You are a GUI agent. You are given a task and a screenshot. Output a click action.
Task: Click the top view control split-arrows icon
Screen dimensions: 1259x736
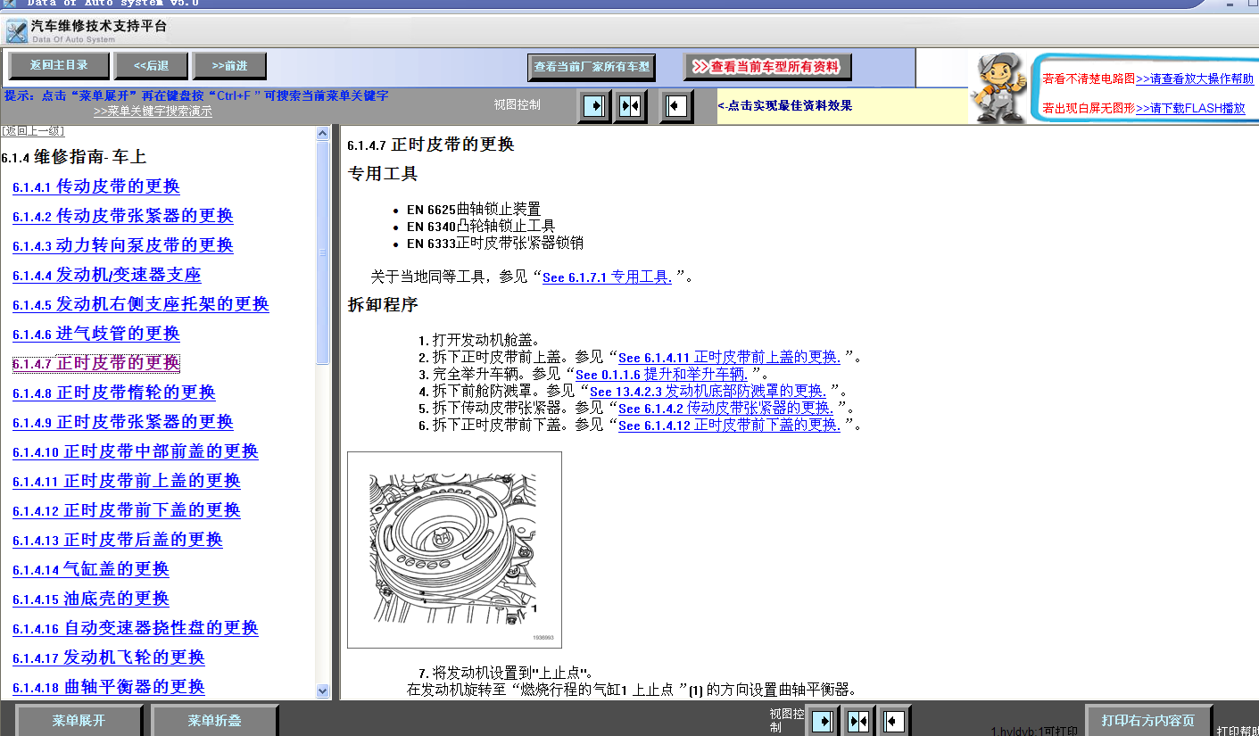pyautogui.click(x=630, y=106)
